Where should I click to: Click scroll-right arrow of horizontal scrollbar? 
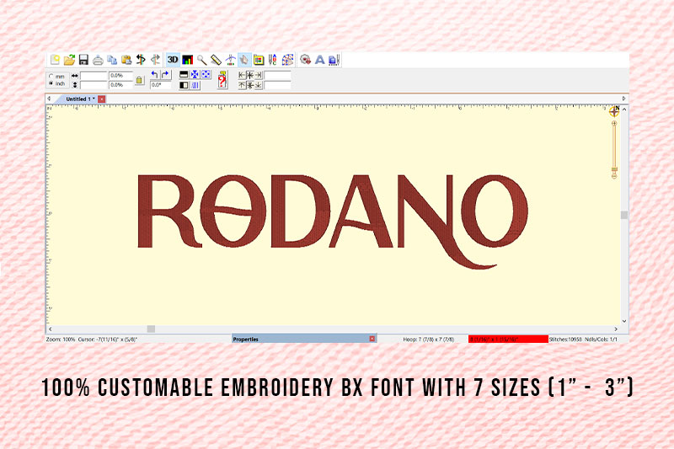click(616, 329)
